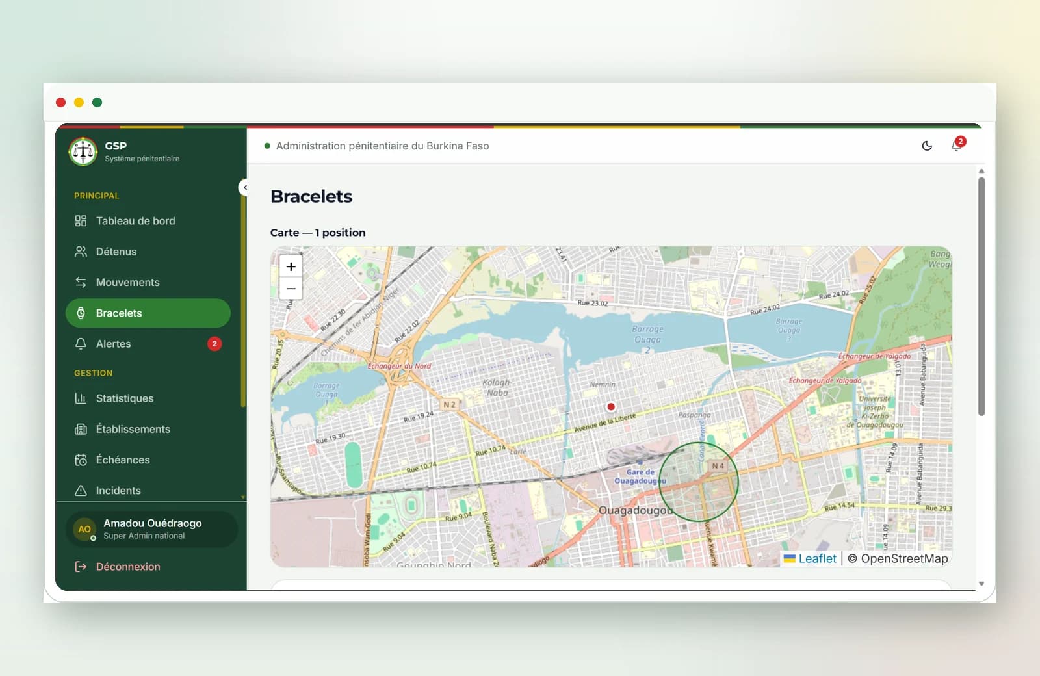Click the Statistiques bar chart icon
The image size is (1040, 676).
[x=81, y=398]
